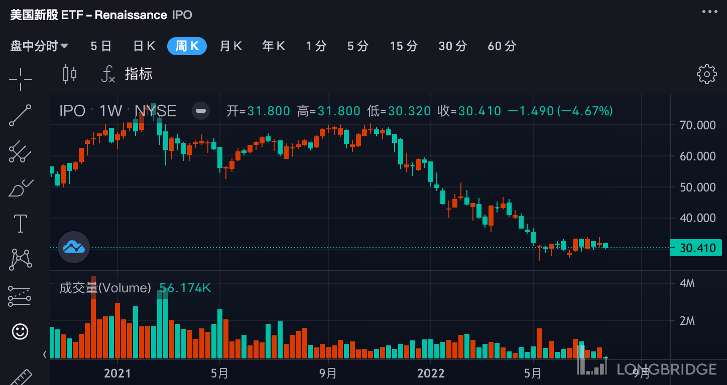Open the XABCD pattern tool
Image resolution: width=727 pixels, height=385 pixels.
[21, 259]
